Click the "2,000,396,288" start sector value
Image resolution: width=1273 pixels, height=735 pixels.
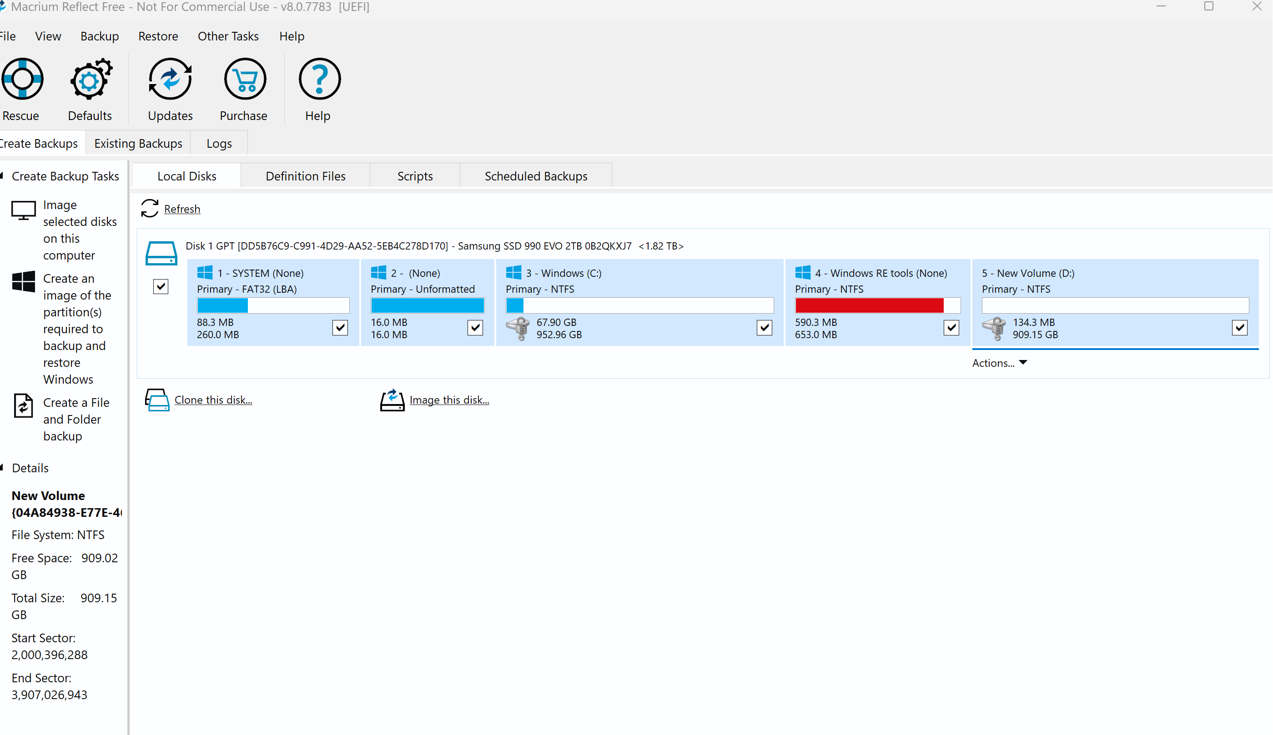point(50,655)
